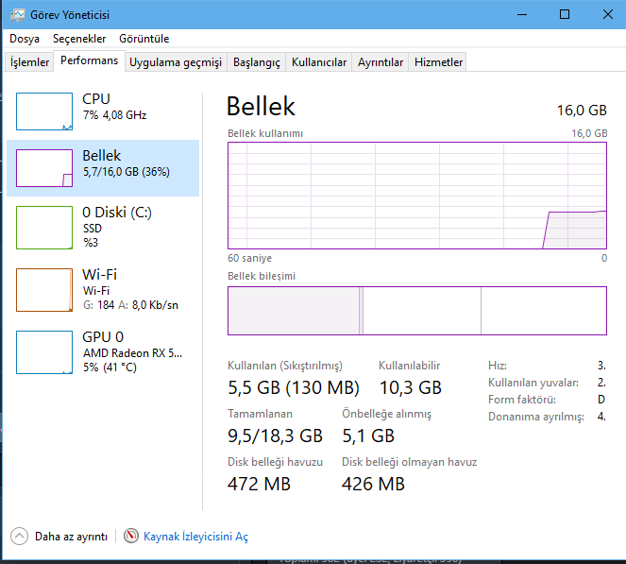Select the Bellek memory graph thumbnail
626x564 pixels.
click(44, 168)
